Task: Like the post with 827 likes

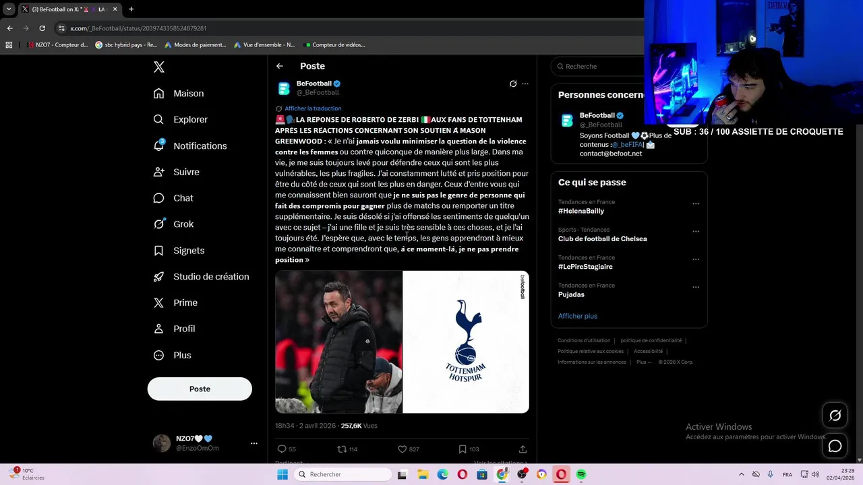Action: point(402,449)
